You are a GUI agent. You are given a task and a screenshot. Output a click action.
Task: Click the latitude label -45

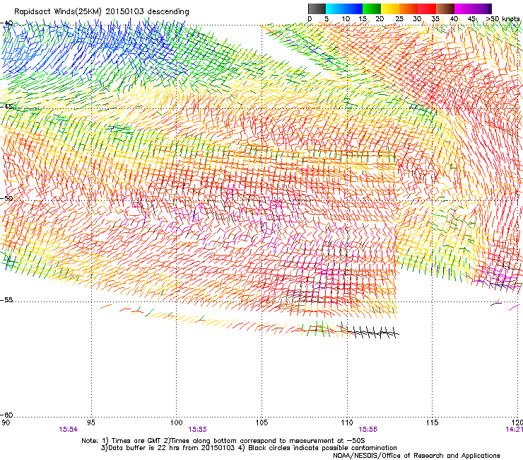coord(6,107)
